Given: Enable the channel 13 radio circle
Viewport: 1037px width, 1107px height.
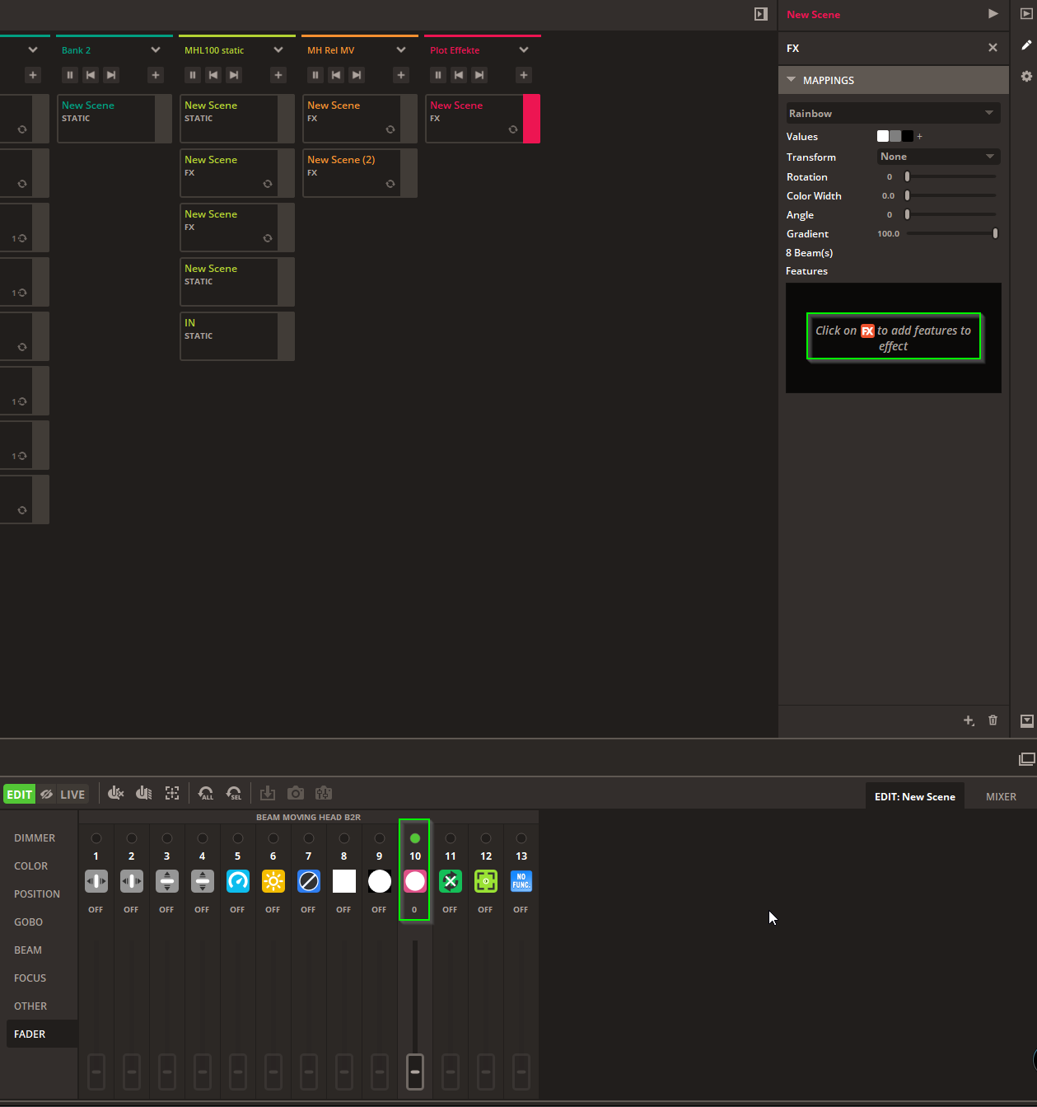Looking at the screenshot, I should [521, 838].
